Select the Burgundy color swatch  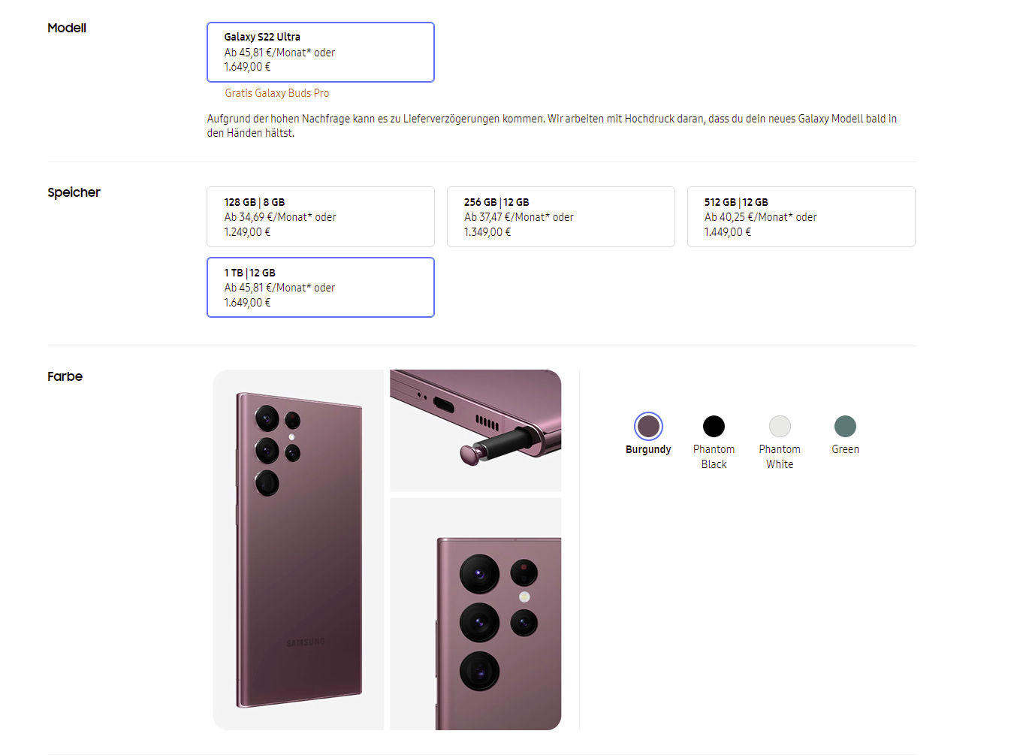pos(648,426)
